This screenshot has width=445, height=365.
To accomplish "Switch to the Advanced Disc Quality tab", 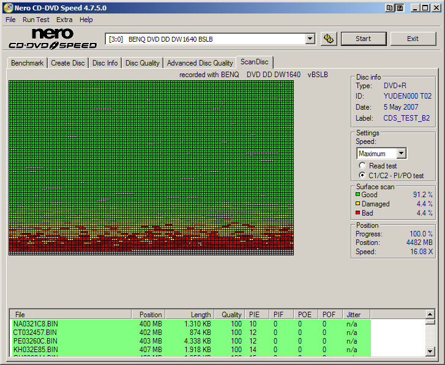I will tap(200, 63).
